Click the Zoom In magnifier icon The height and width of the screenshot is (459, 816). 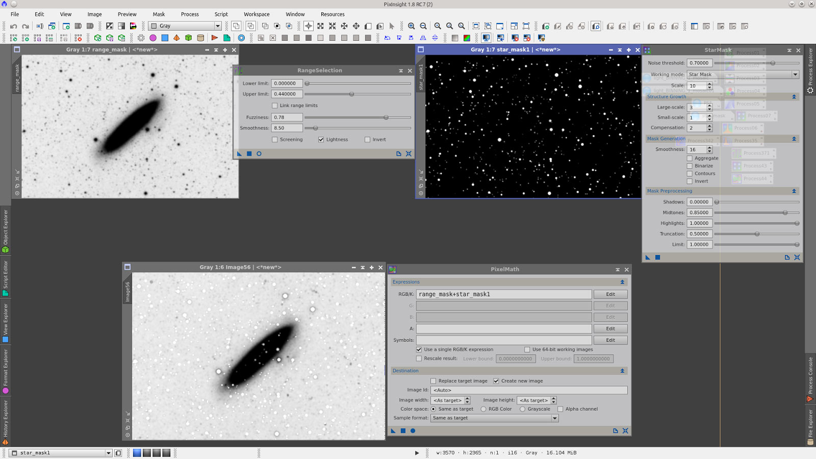tap(411, 26)
